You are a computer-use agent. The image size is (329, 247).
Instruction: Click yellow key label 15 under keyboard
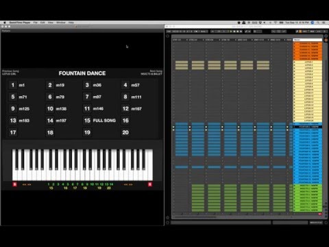tap(51, 188)
